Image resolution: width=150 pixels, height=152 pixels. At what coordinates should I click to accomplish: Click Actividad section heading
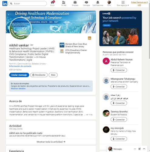(15, 126)
